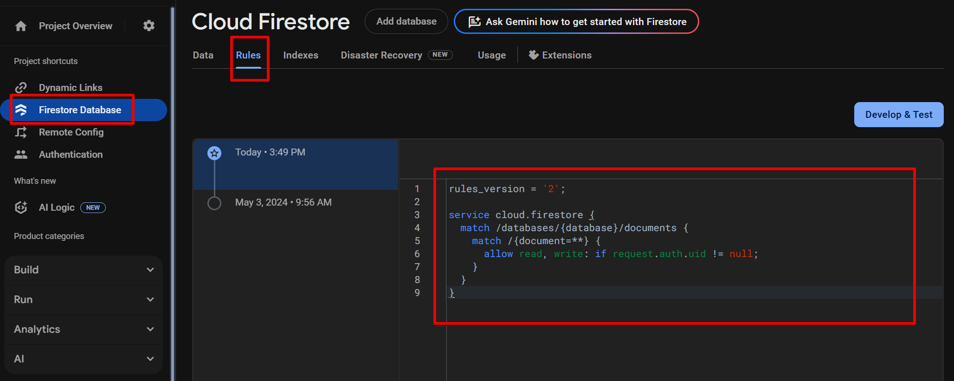Click the May 3, 2024 version circle marker

click(214, 203)
